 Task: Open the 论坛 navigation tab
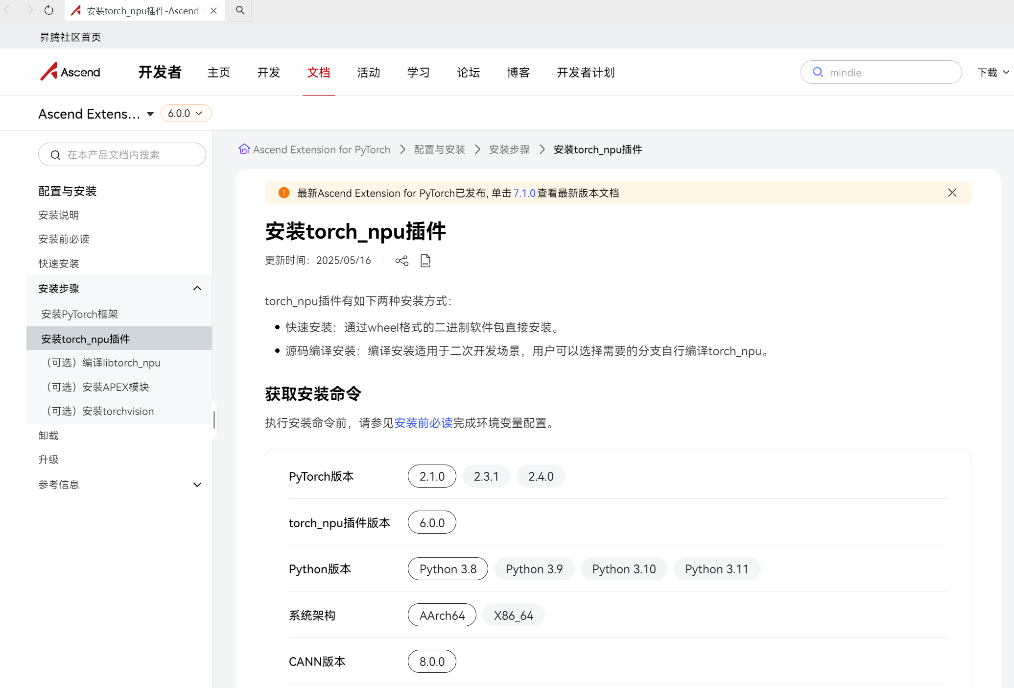click(468, 73)
